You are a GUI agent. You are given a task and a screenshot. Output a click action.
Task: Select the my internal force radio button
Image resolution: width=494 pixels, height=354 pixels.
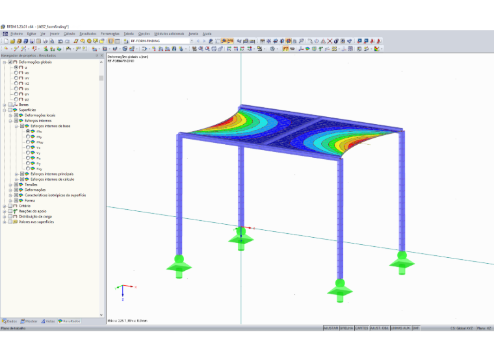(28, 136)
